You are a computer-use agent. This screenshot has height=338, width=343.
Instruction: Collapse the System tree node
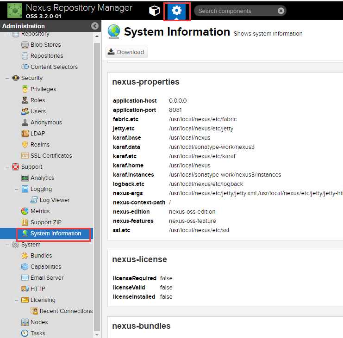(x=7, y=245)
